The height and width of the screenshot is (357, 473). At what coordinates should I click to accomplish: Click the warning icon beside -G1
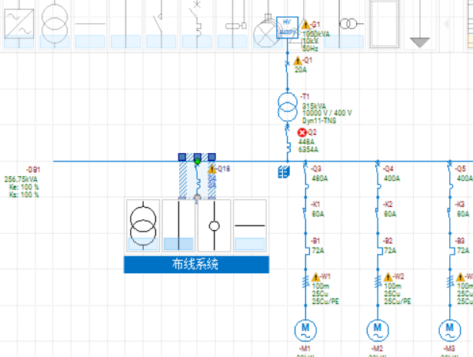click(305, 25)
